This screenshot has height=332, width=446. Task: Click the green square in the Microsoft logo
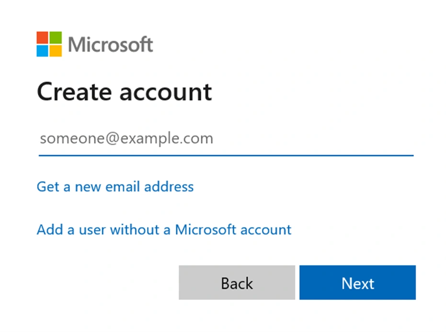click(x=55, y=37)
